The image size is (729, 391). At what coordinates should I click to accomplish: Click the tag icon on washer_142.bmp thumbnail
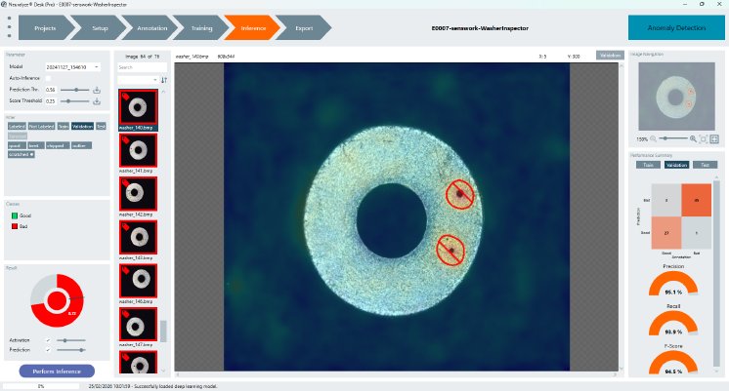coord(125,183)
